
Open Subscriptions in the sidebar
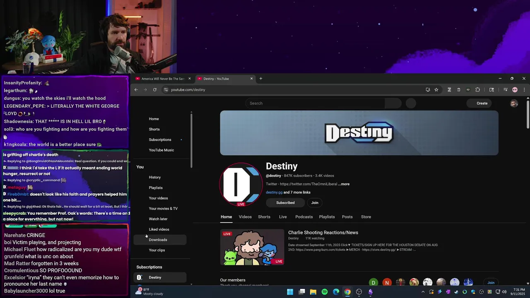point(160,139)
